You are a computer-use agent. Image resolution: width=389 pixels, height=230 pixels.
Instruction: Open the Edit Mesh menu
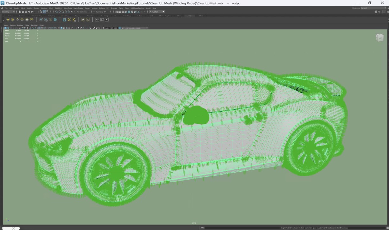59,8
